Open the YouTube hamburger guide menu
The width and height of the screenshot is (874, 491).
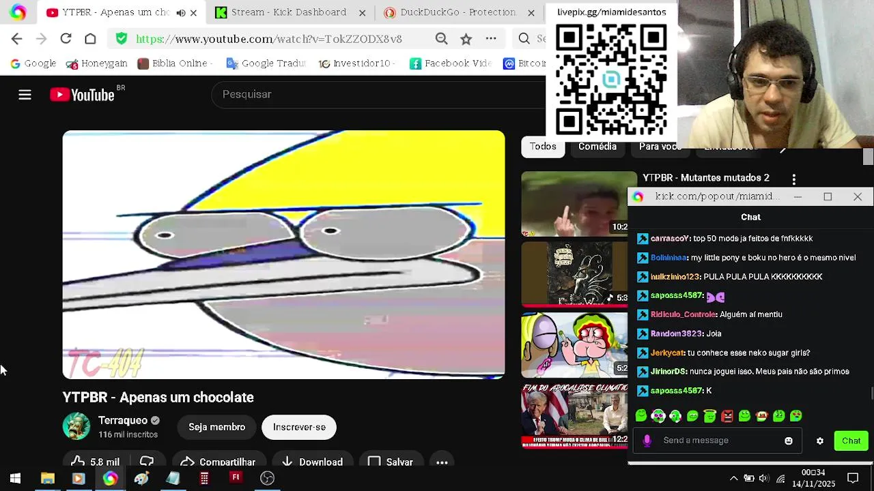pyautogui.click(x=25, y=95)
